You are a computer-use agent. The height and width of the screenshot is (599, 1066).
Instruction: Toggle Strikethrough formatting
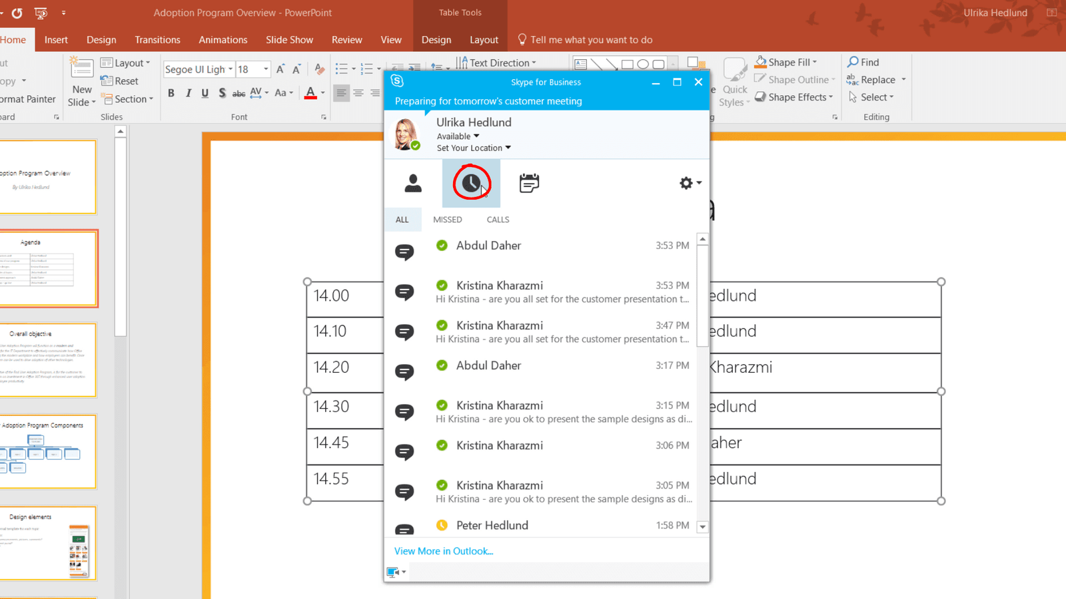pyautogui.click(x=239, y=93)
